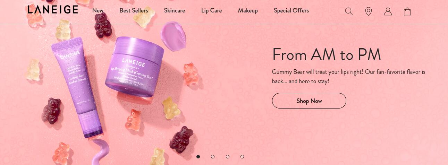448x165 pixels.
Task: Click the Gummy Bear banner description text
Action: click(x=348, y=77)
